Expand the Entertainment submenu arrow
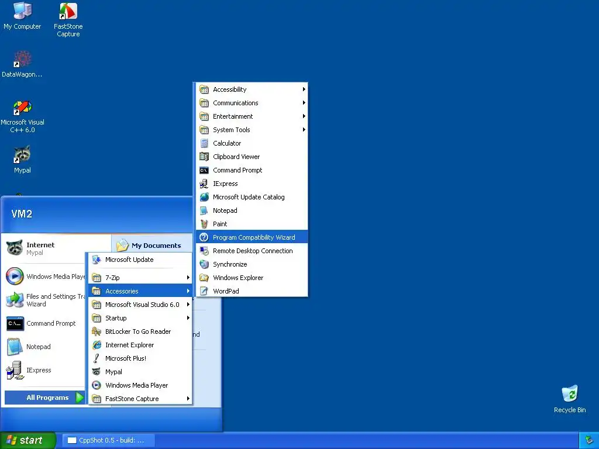Viewport: 599px width, 449px height. point(304,116)
